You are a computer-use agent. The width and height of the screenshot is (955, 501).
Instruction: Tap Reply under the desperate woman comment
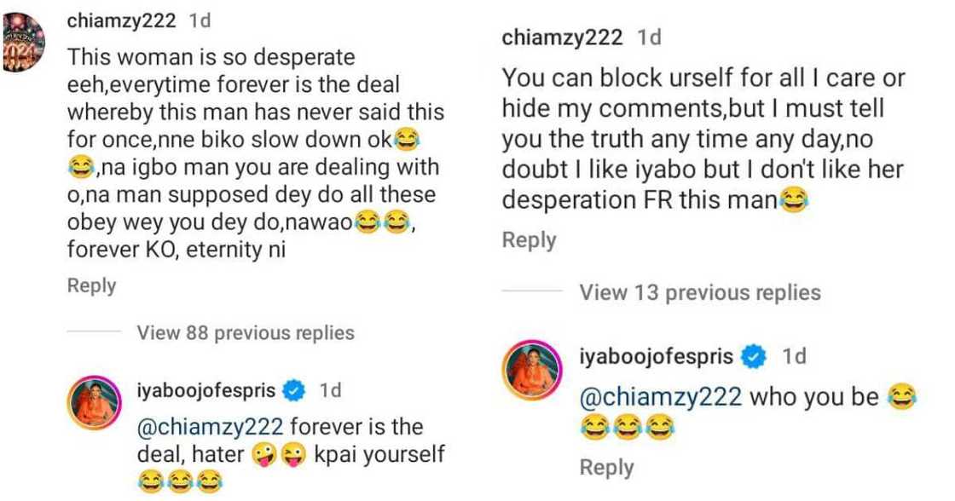pyautogui.click(x=91, y=285)
